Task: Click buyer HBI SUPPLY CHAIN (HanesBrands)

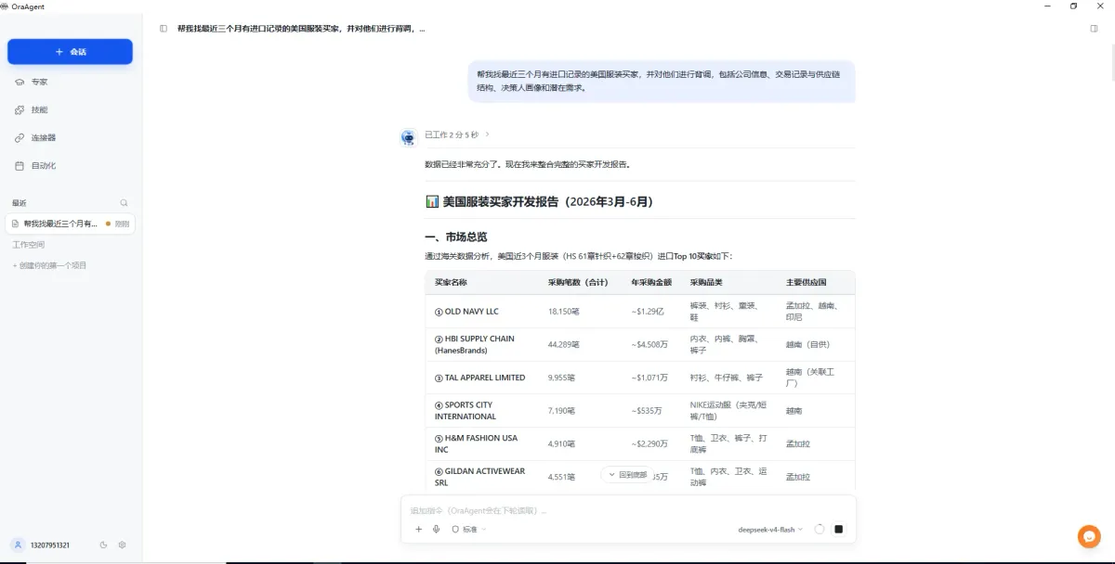Action: [475, 344]
